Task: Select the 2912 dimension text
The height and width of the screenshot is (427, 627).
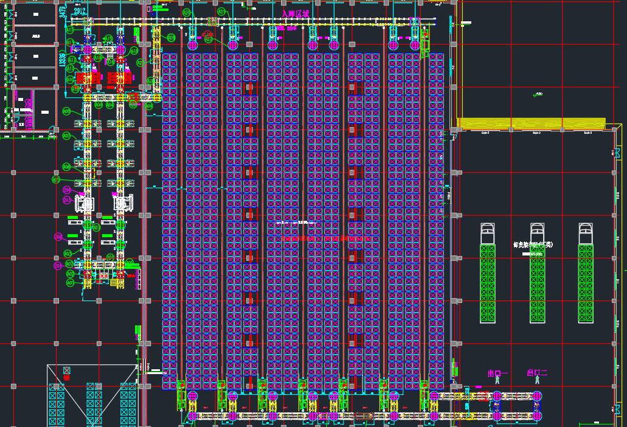Action: click(79, 11)
